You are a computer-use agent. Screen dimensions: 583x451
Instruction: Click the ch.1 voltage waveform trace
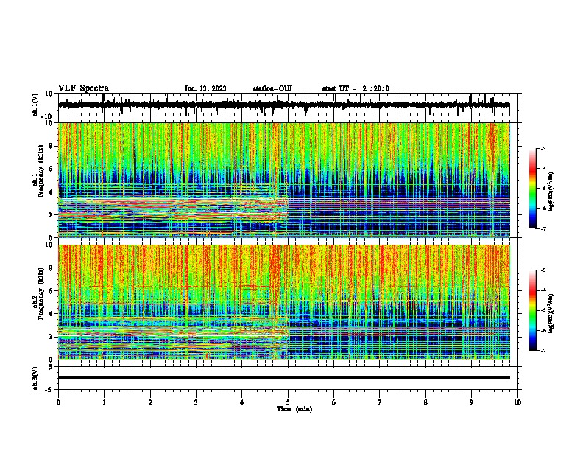(284, 105)
